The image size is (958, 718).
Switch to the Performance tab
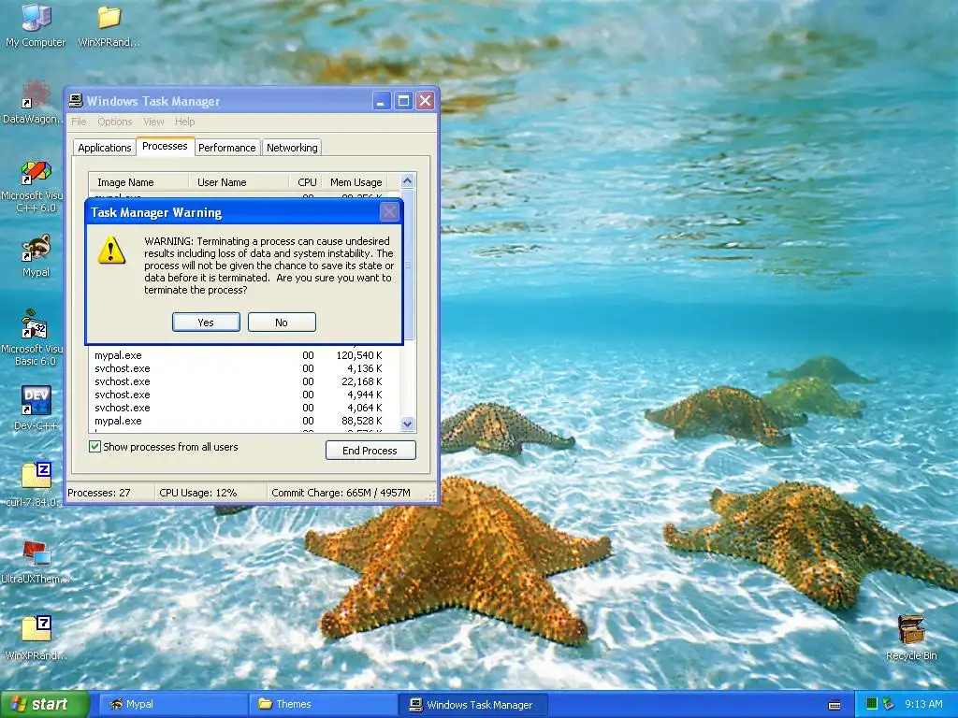(x=227, y=148)
